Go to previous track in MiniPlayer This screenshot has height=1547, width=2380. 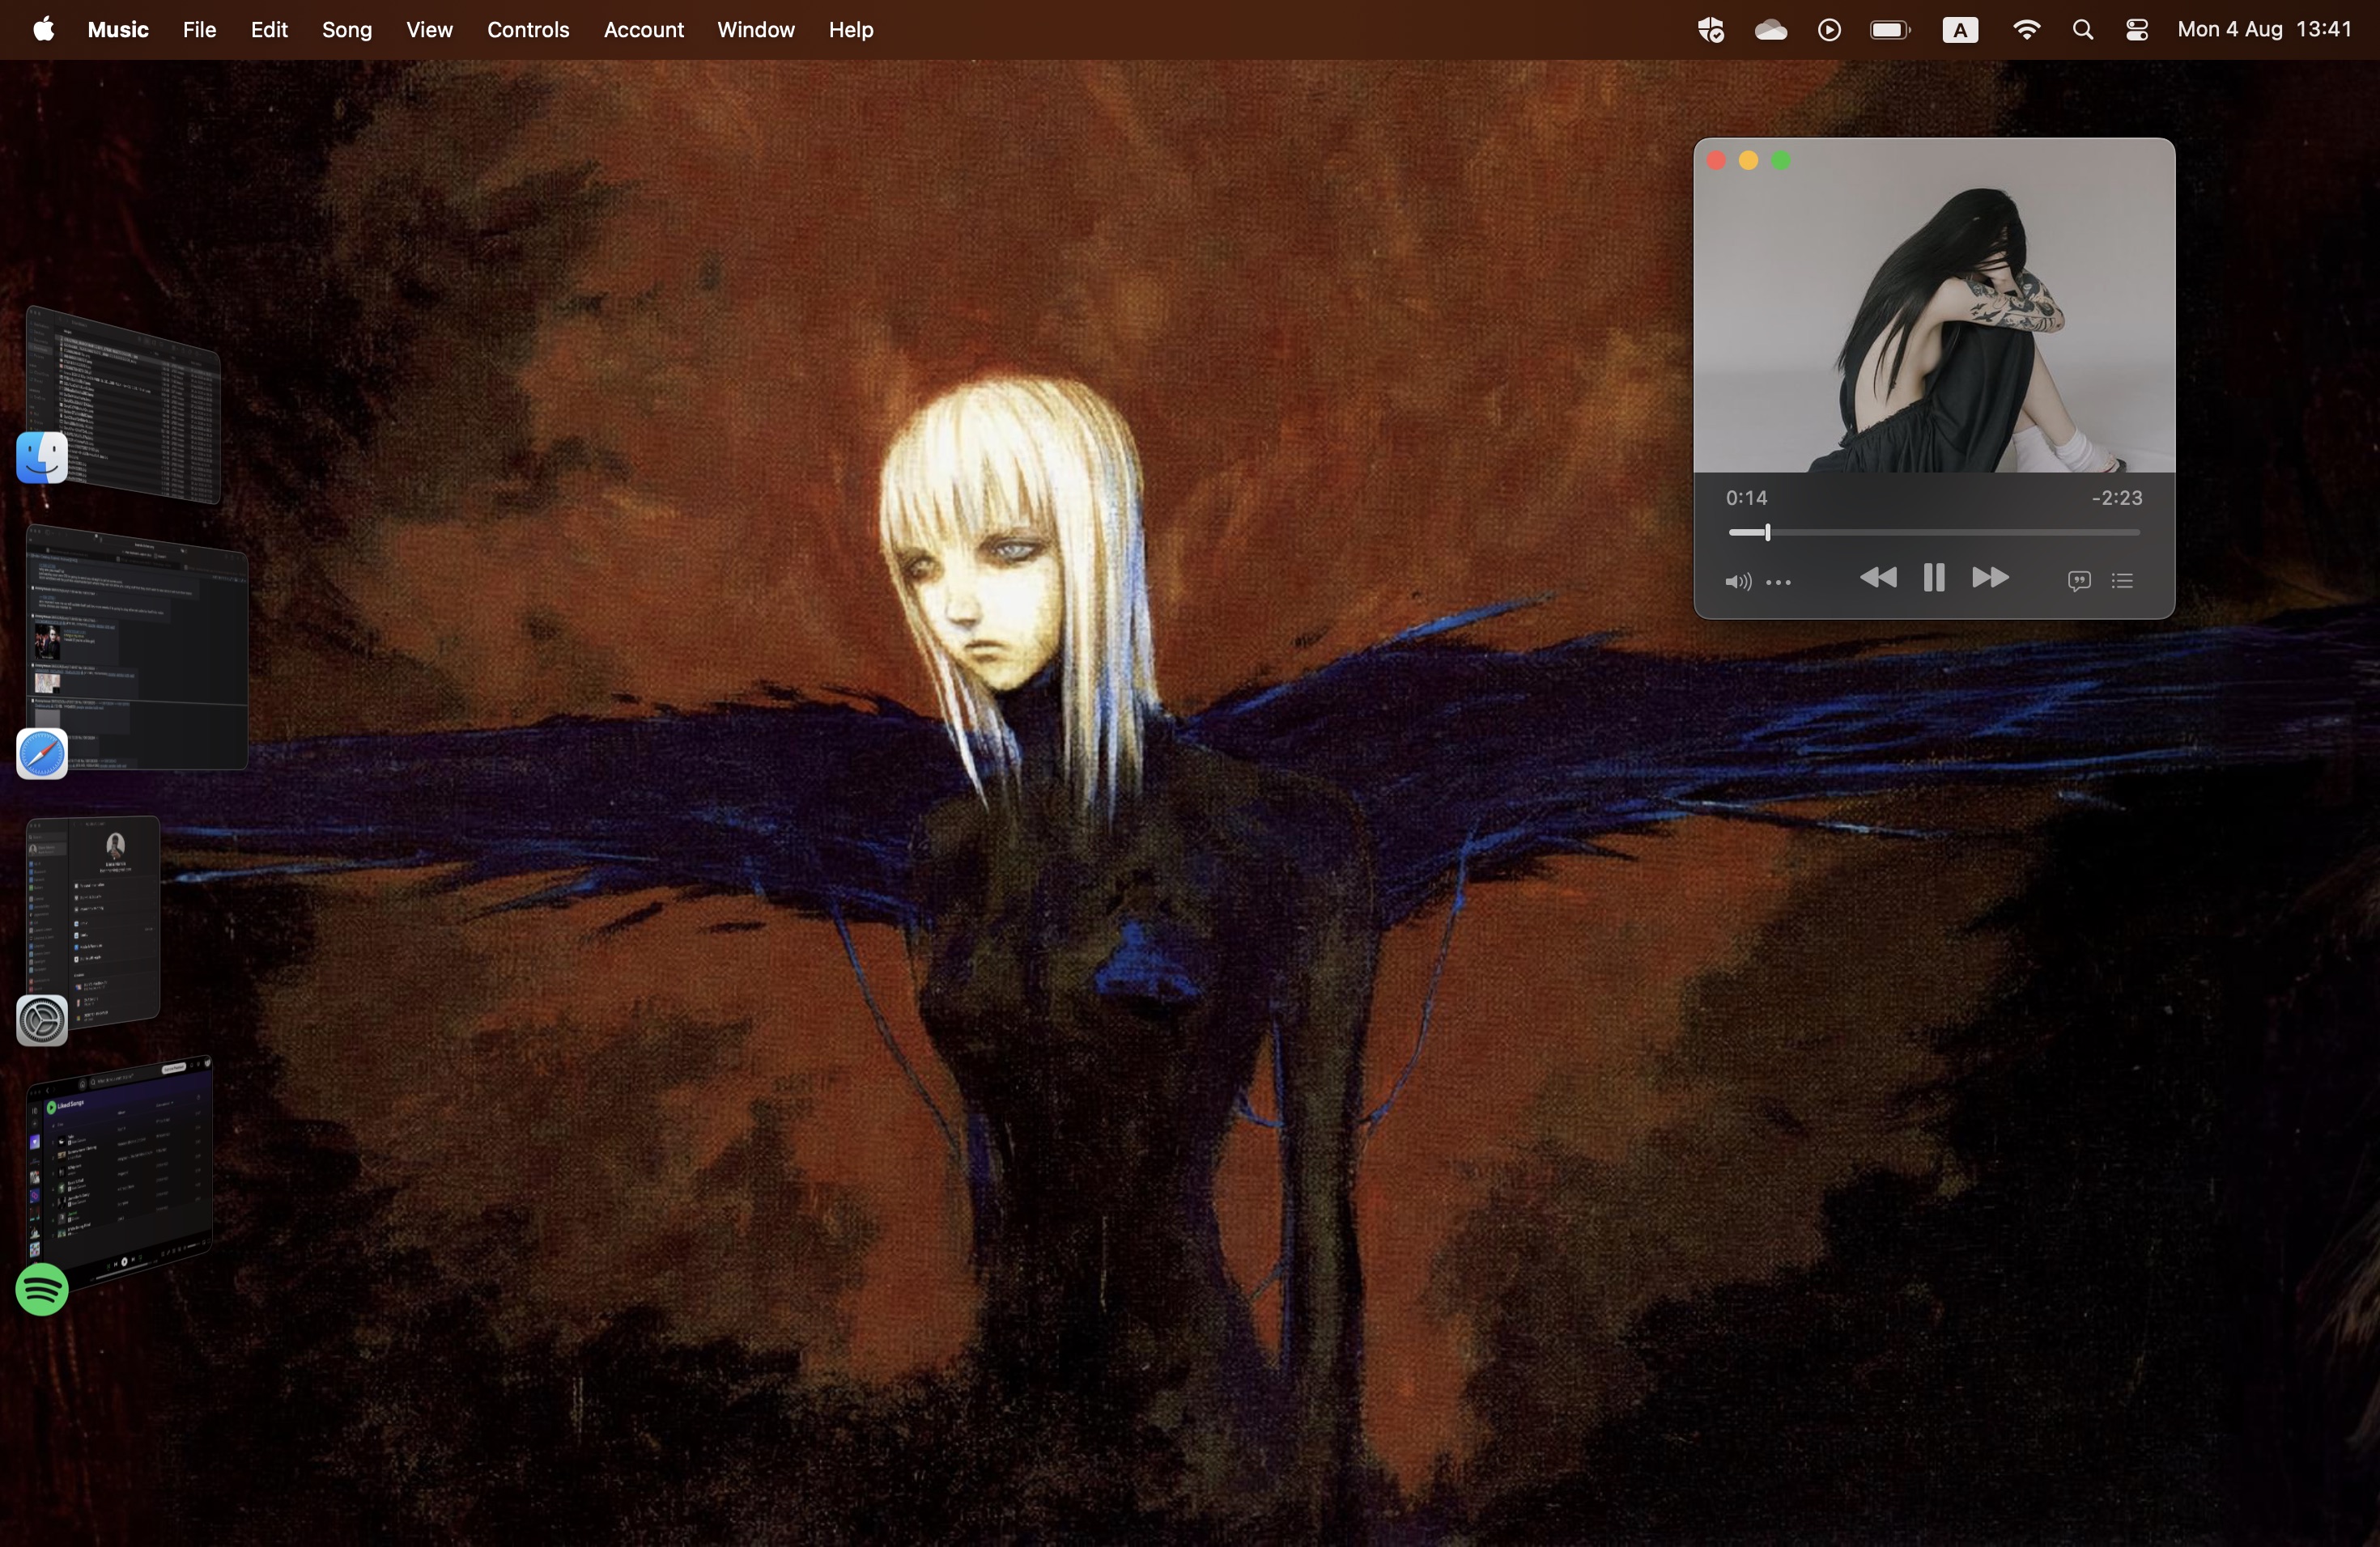click(1877, 579)
